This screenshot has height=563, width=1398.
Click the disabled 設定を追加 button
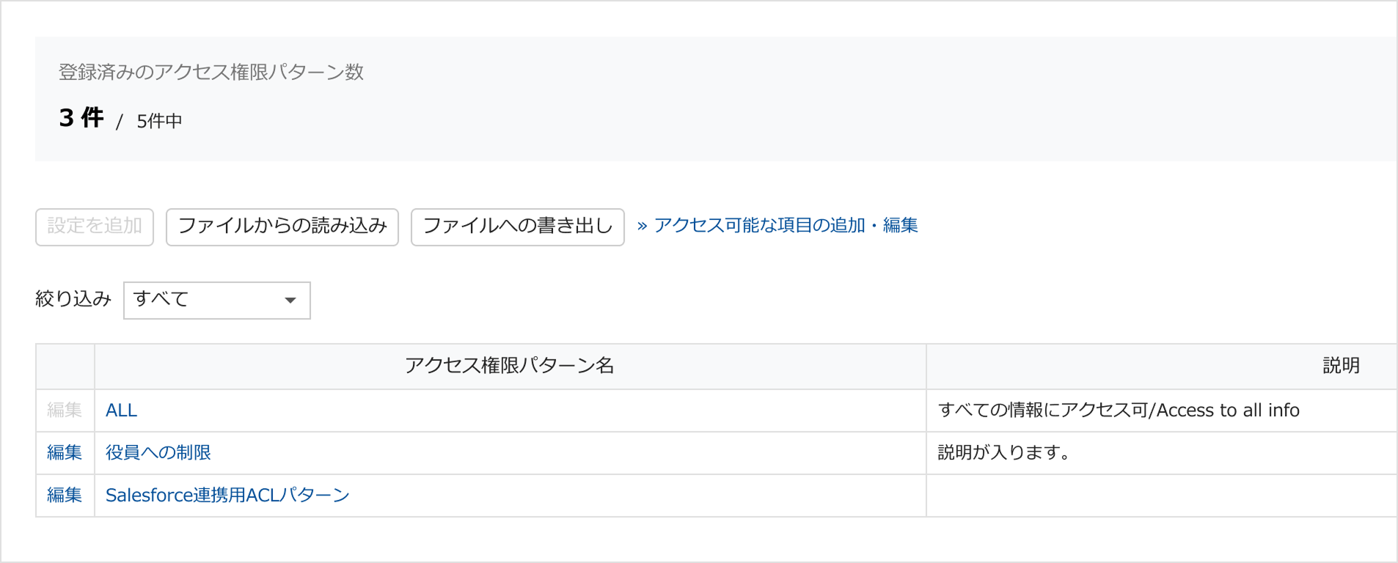[95, 227]
